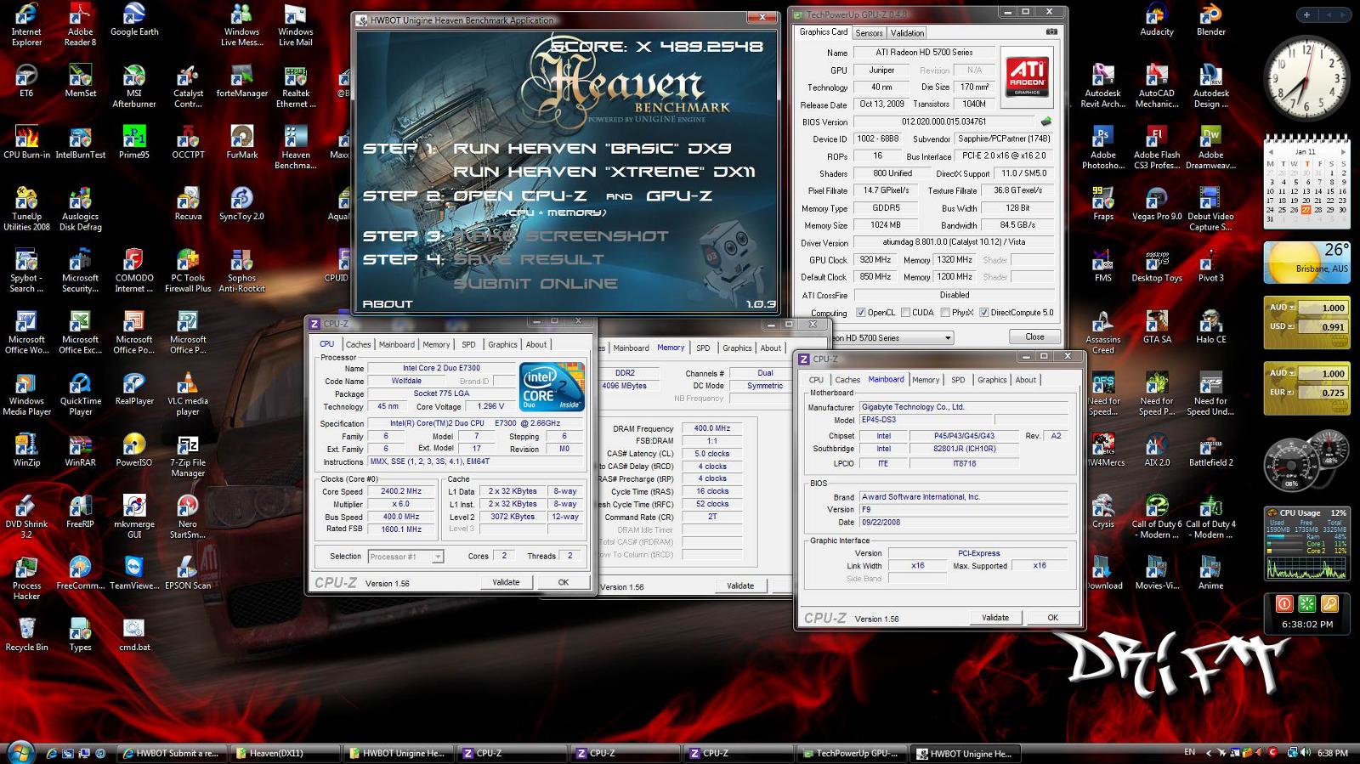
Task: Toggle the OpenCL checkbox in GPU-Z
Action: (x=860, y=312)
